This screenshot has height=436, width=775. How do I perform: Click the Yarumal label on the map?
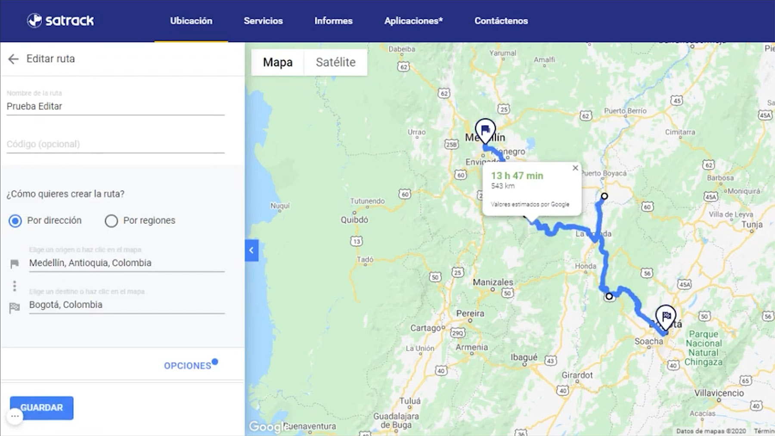point(502,53)
